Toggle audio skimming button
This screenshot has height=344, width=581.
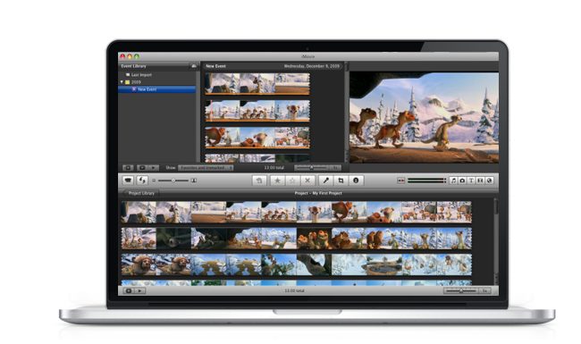tap(400, 180)
